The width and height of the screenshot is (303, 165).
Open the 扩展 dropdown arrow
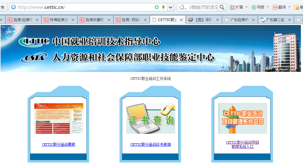[246, 7]
